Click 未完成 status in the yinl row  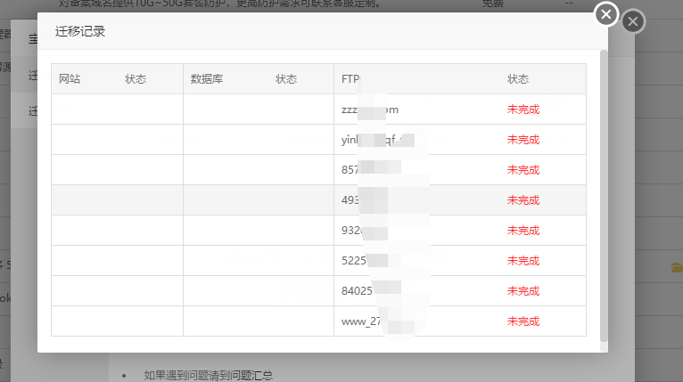point(523,140)
